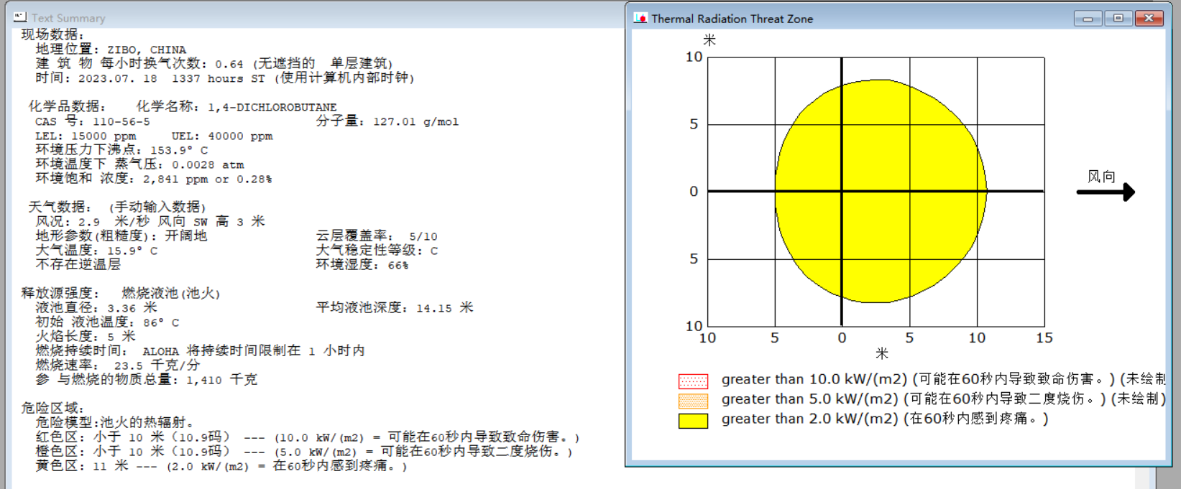This screenshot has width=1181, height=489.
Task: Click the 米 unit label above the y-axis
Action: [x=709, y=40]
